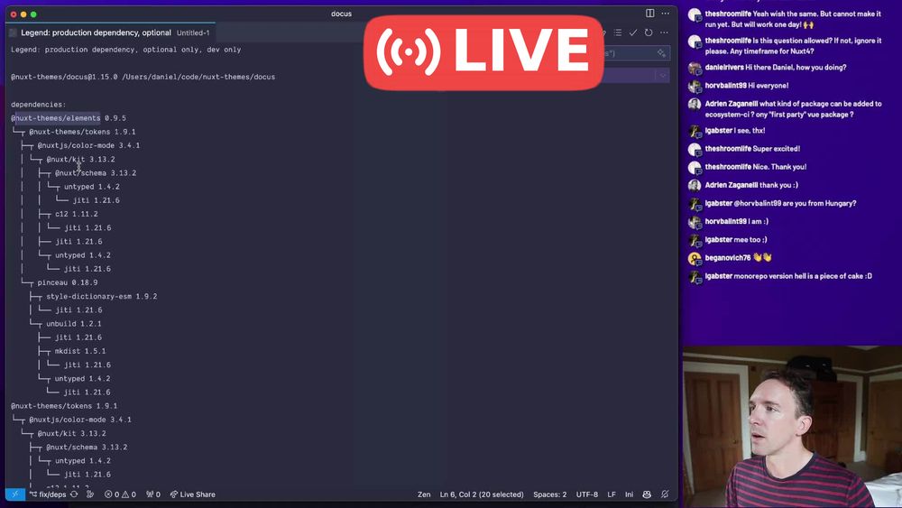Click the Copilot status icon
This screenshot has width=902, height=508.
click(647, 494)
